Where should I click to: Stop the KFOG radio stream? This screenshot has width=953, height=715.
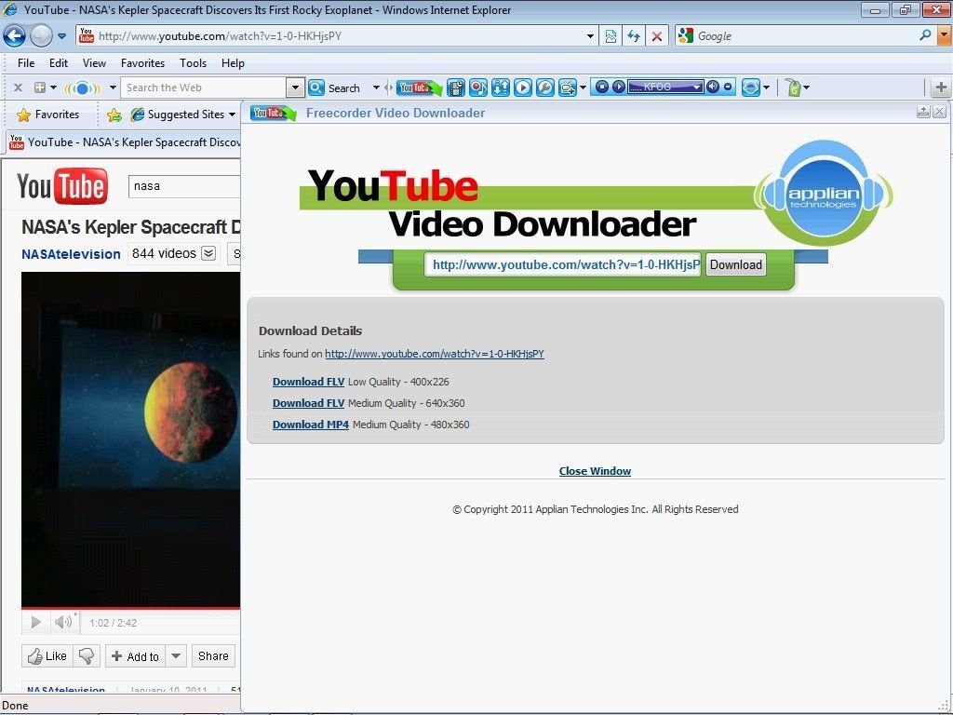(x=602, y=87)
